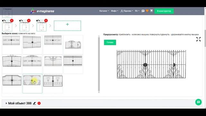Choose flat-top gate sketch ending middle row
Viewport: 206px width, 116px height.
[x=73, y=61]
